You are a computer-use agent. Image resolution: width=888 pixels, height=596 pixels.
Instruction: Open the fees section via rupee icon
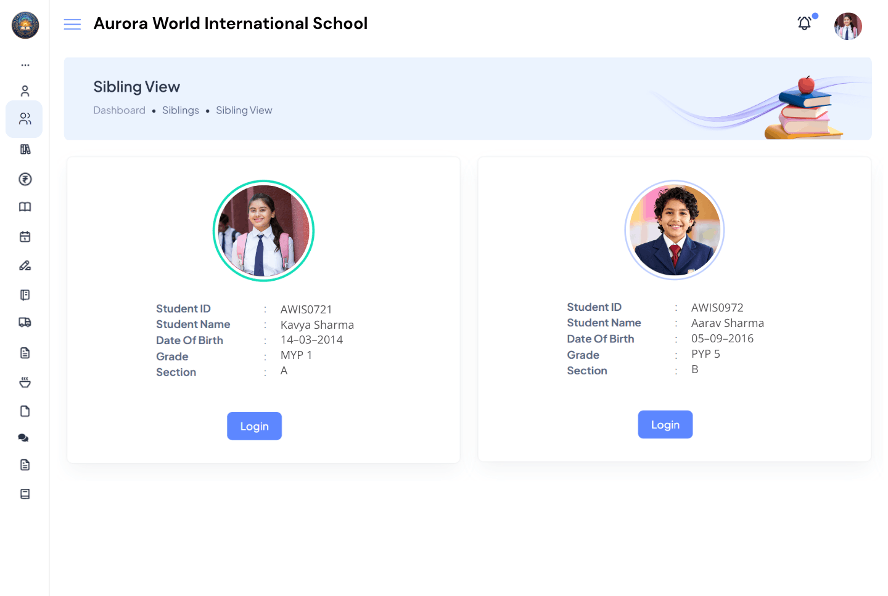tap(24, 179)
